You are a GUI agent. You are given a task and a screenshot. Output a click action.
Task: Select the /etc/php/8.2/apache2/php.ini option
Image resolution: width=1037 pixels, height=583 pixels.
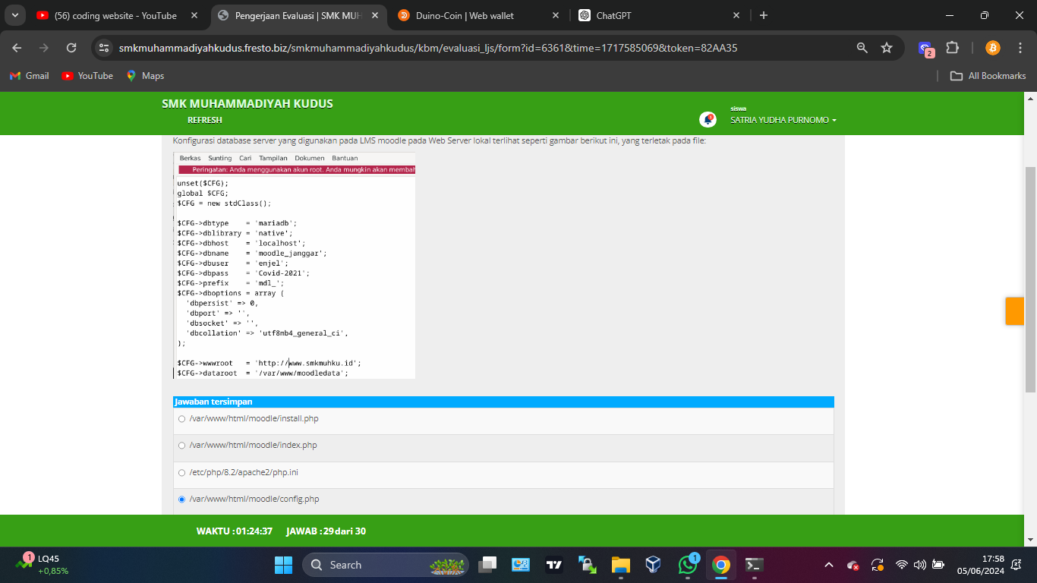click(181, 473)
